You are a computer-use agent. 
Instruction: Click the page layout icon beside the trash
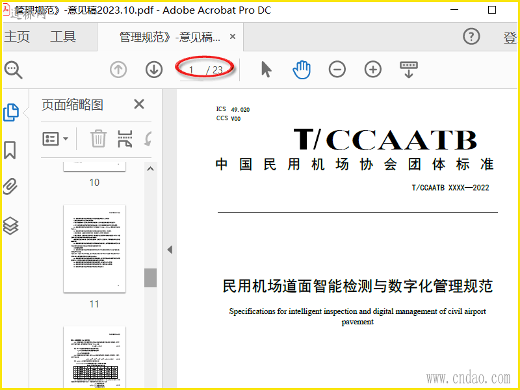tap(125, 138)
